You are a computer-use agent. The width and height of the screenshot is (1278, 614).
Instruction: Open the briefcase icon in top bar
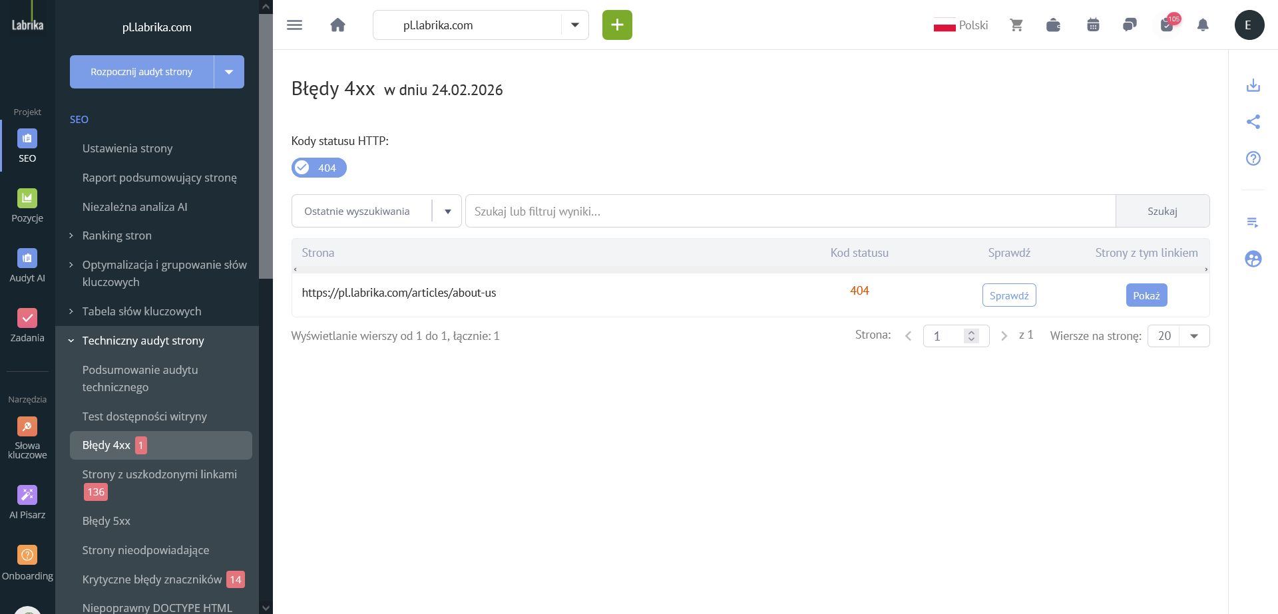point(1053,25)
